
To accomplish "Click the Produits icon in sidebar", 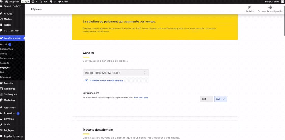I will click(1, 83).
